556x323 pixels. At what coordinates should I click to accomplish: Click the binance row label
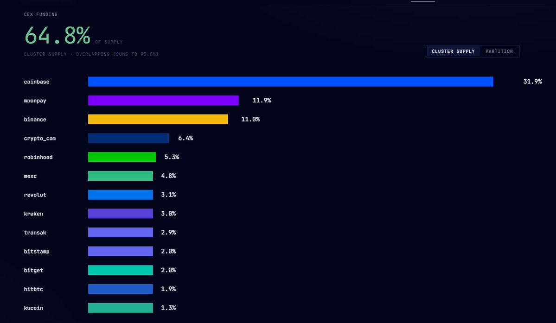pyautogui.click(x=35, y=120)
